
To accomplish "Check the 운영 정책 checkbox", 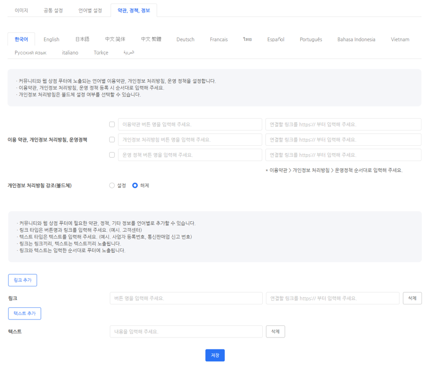I will pyautogui.click(x=112, y=155).
